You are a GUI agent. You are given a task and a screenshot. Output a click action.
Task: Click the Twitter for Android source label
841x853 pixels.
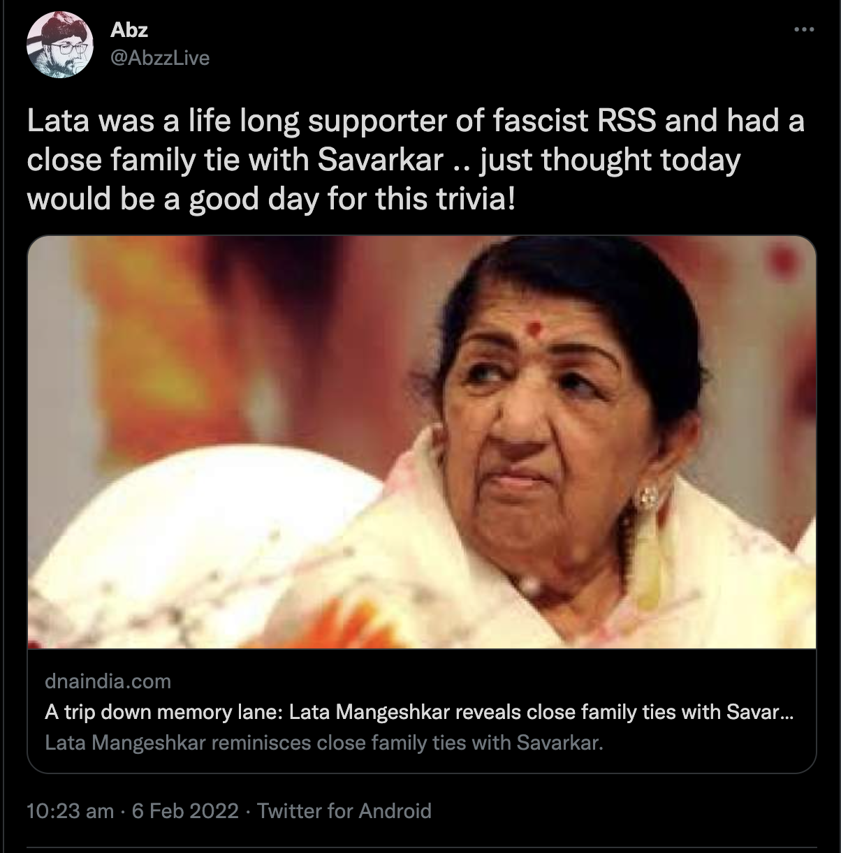tap(344, 811)
